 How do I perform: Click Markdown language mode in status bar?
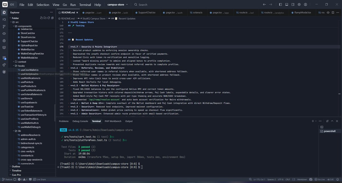302,180
